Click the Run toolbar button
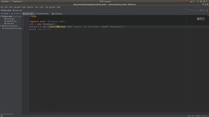Viewport: 209px width, 117px height. [193, 10]
